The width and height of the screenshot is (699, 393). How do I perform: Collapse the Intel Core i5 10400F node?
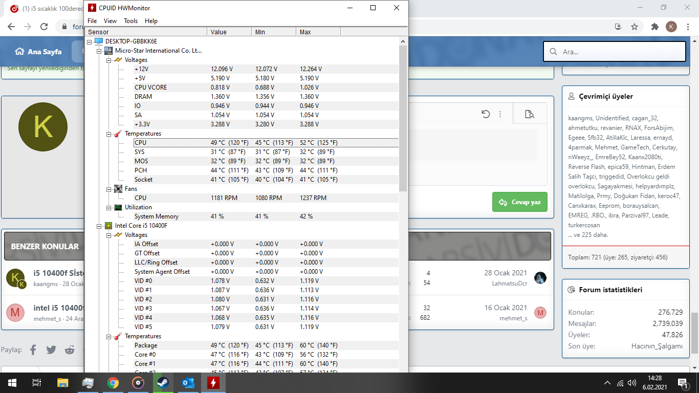[x=99, y=226]
